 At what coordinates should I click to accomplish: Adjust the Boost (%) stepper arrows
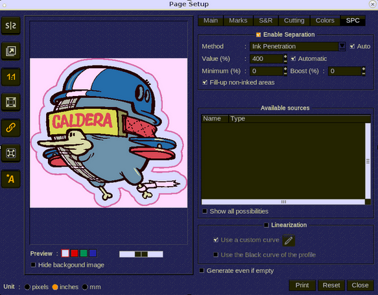pyautogui.click(x=364, y=71)
